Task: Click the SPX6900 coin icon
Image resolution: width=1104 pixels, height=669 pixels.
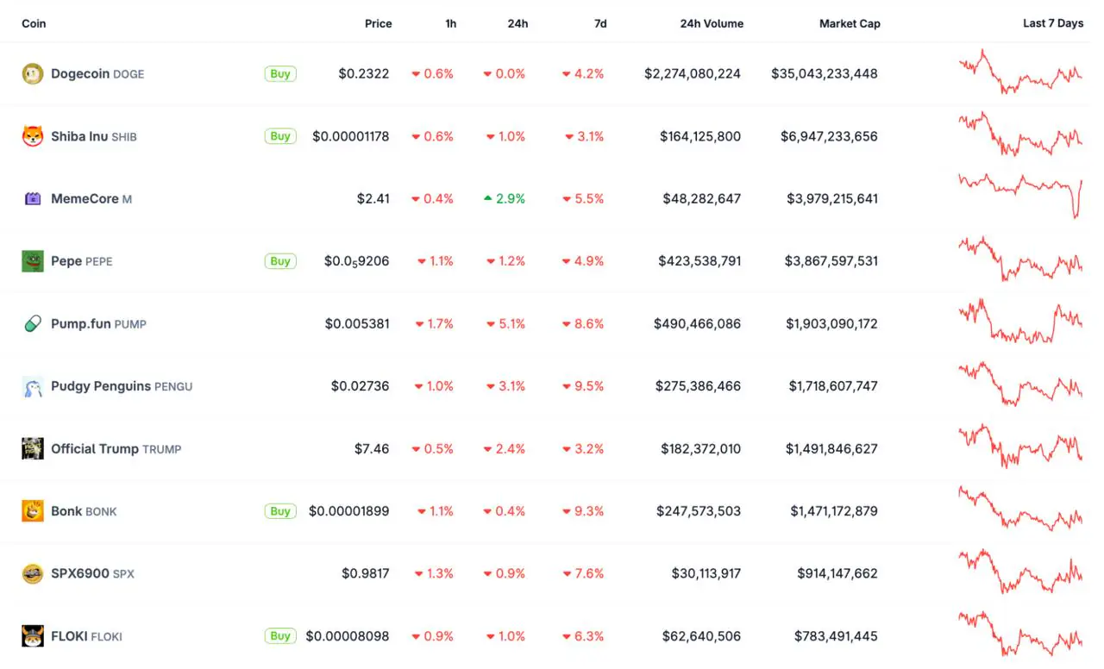Action: pyautogui.click(x=33, y=574)
